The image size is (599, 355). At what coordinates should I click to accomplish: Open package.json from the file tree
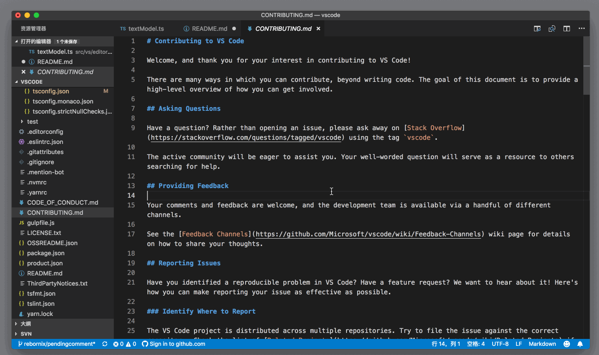tap(46, 253)
